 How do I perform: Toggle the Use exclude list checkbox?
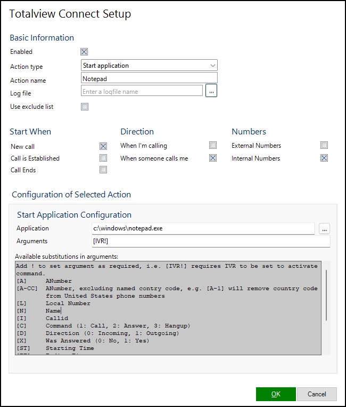[x=85, y=107]
